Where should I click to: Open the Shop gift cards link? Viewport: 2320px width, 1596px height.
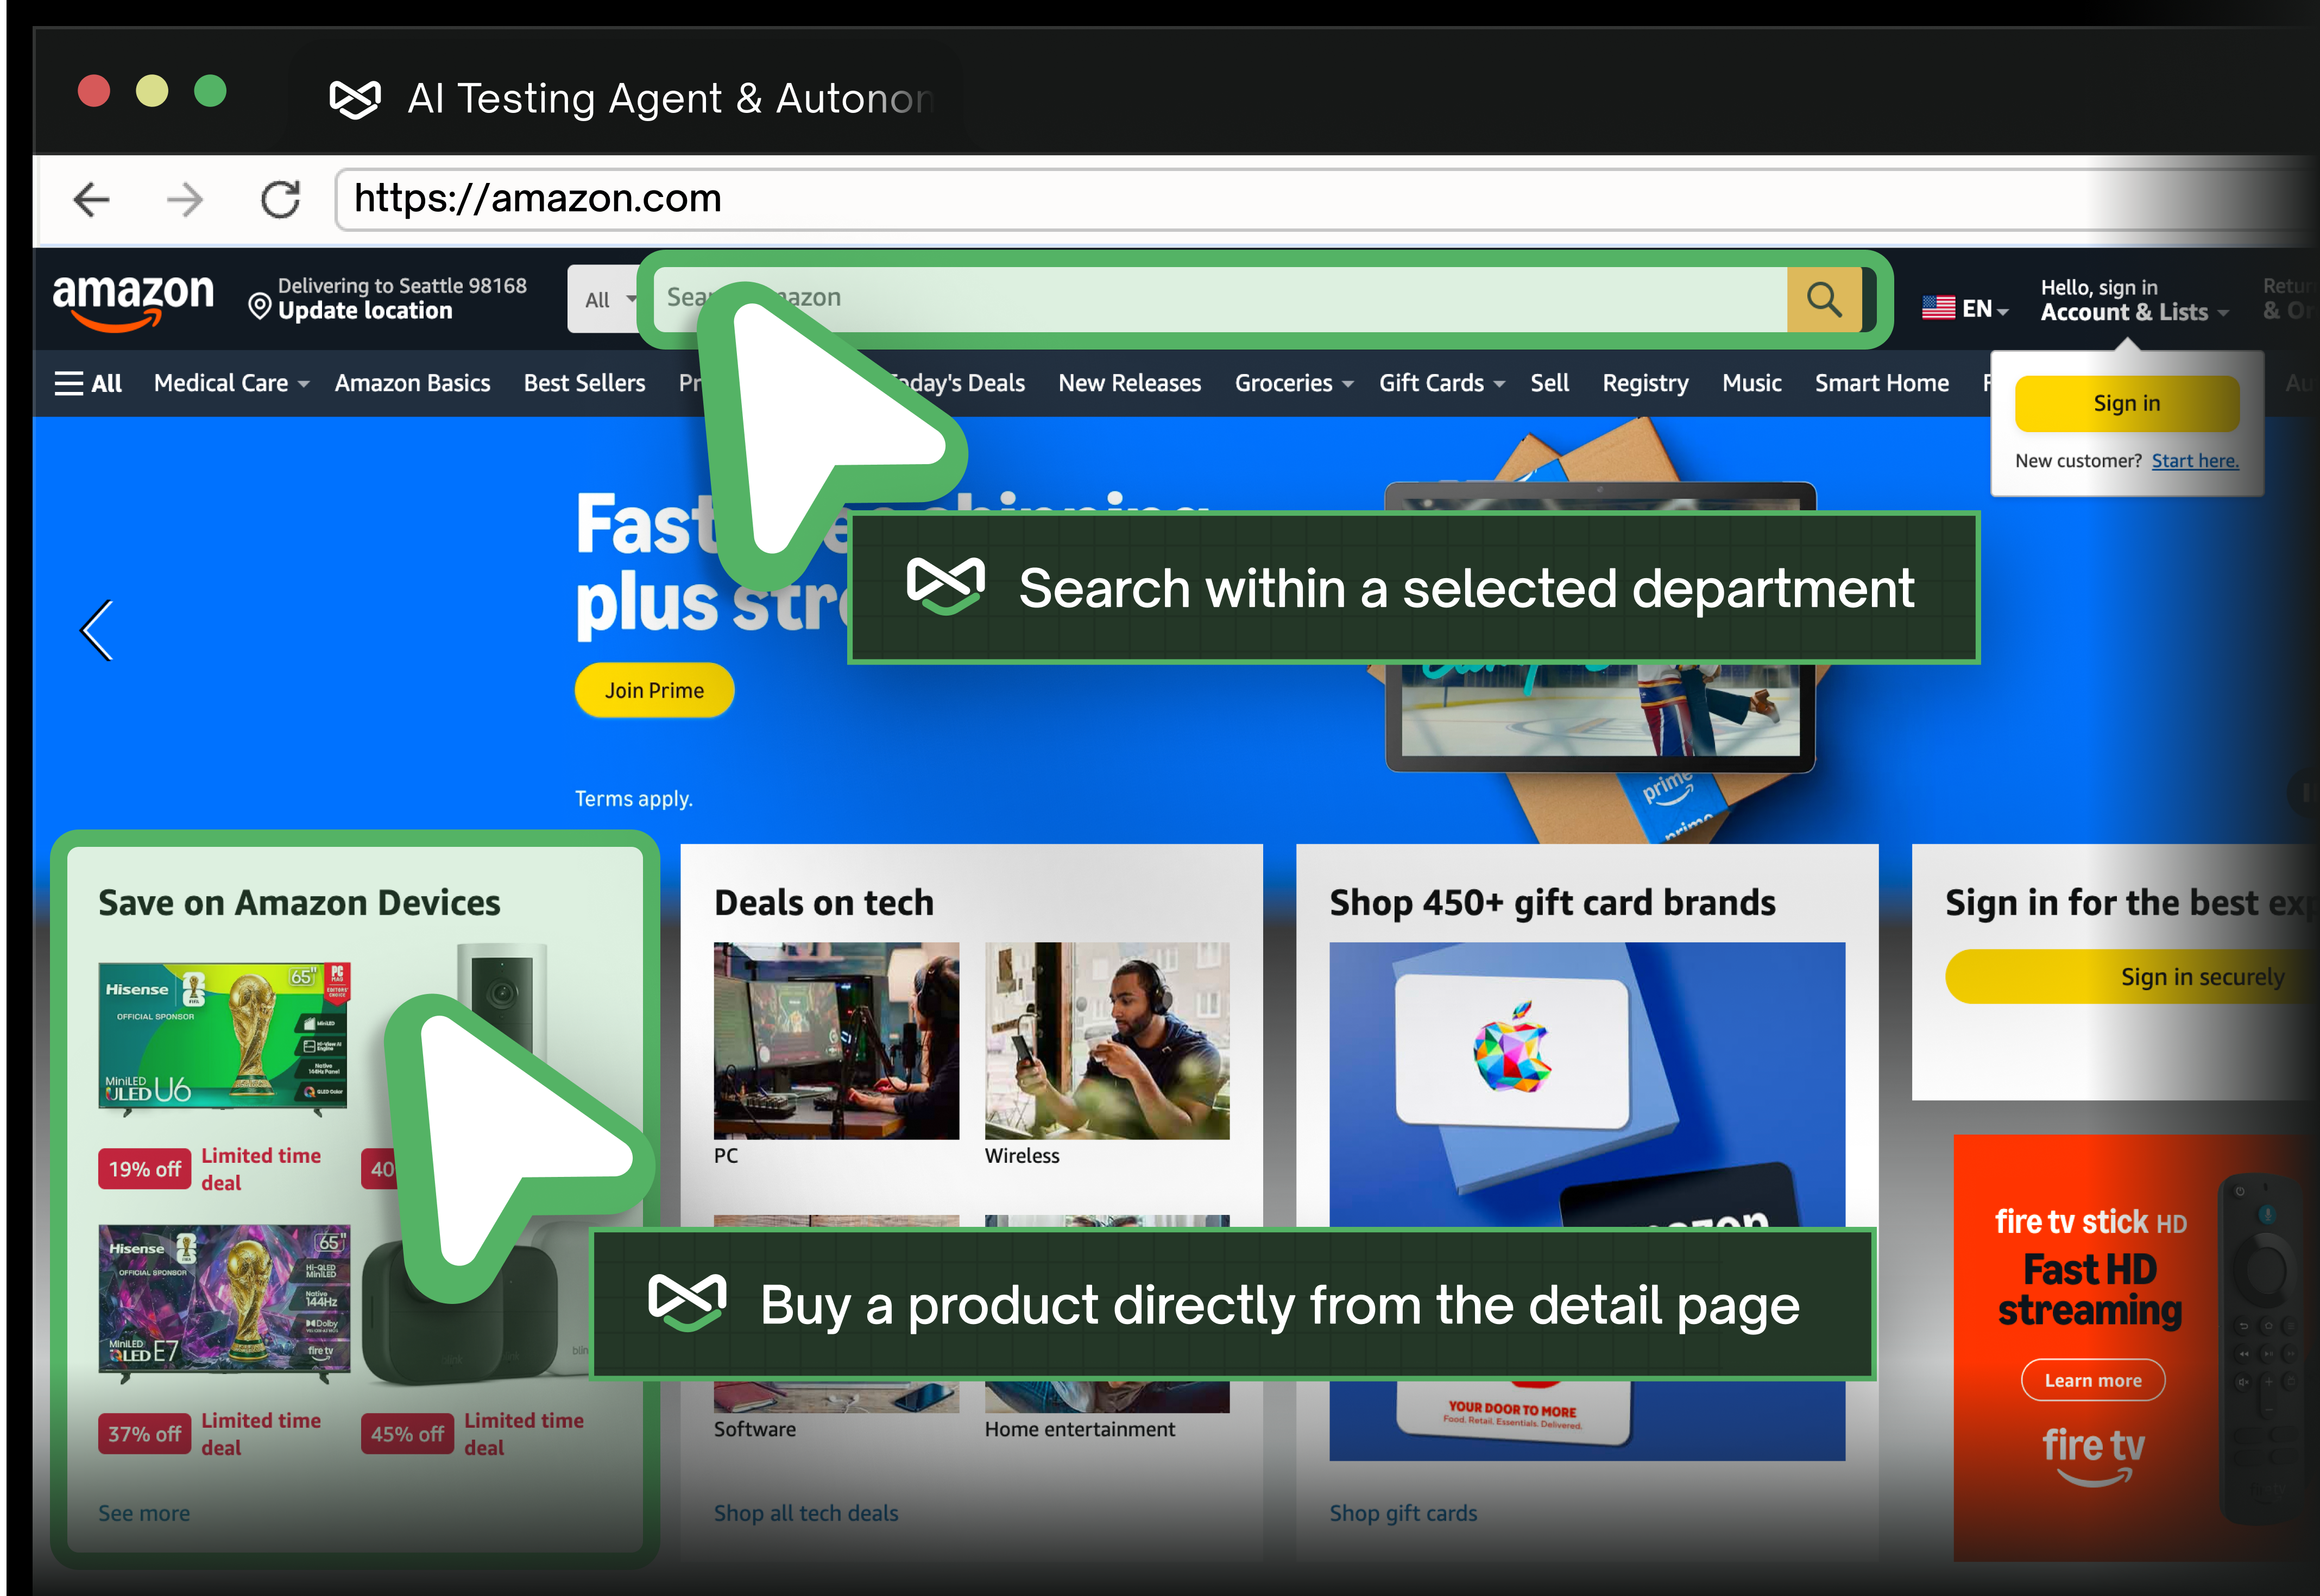point(1403,1513)
